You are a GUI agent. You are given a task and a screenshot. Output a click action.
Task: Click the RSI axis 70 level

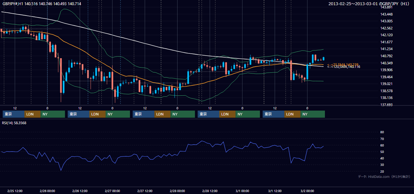coord(382,139)
